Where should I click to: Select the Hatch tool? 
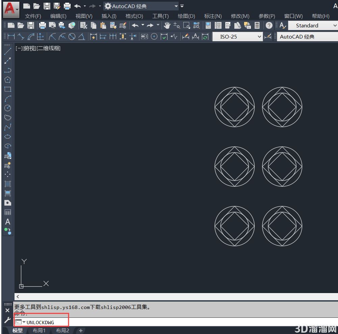click(x=8, y=184)
